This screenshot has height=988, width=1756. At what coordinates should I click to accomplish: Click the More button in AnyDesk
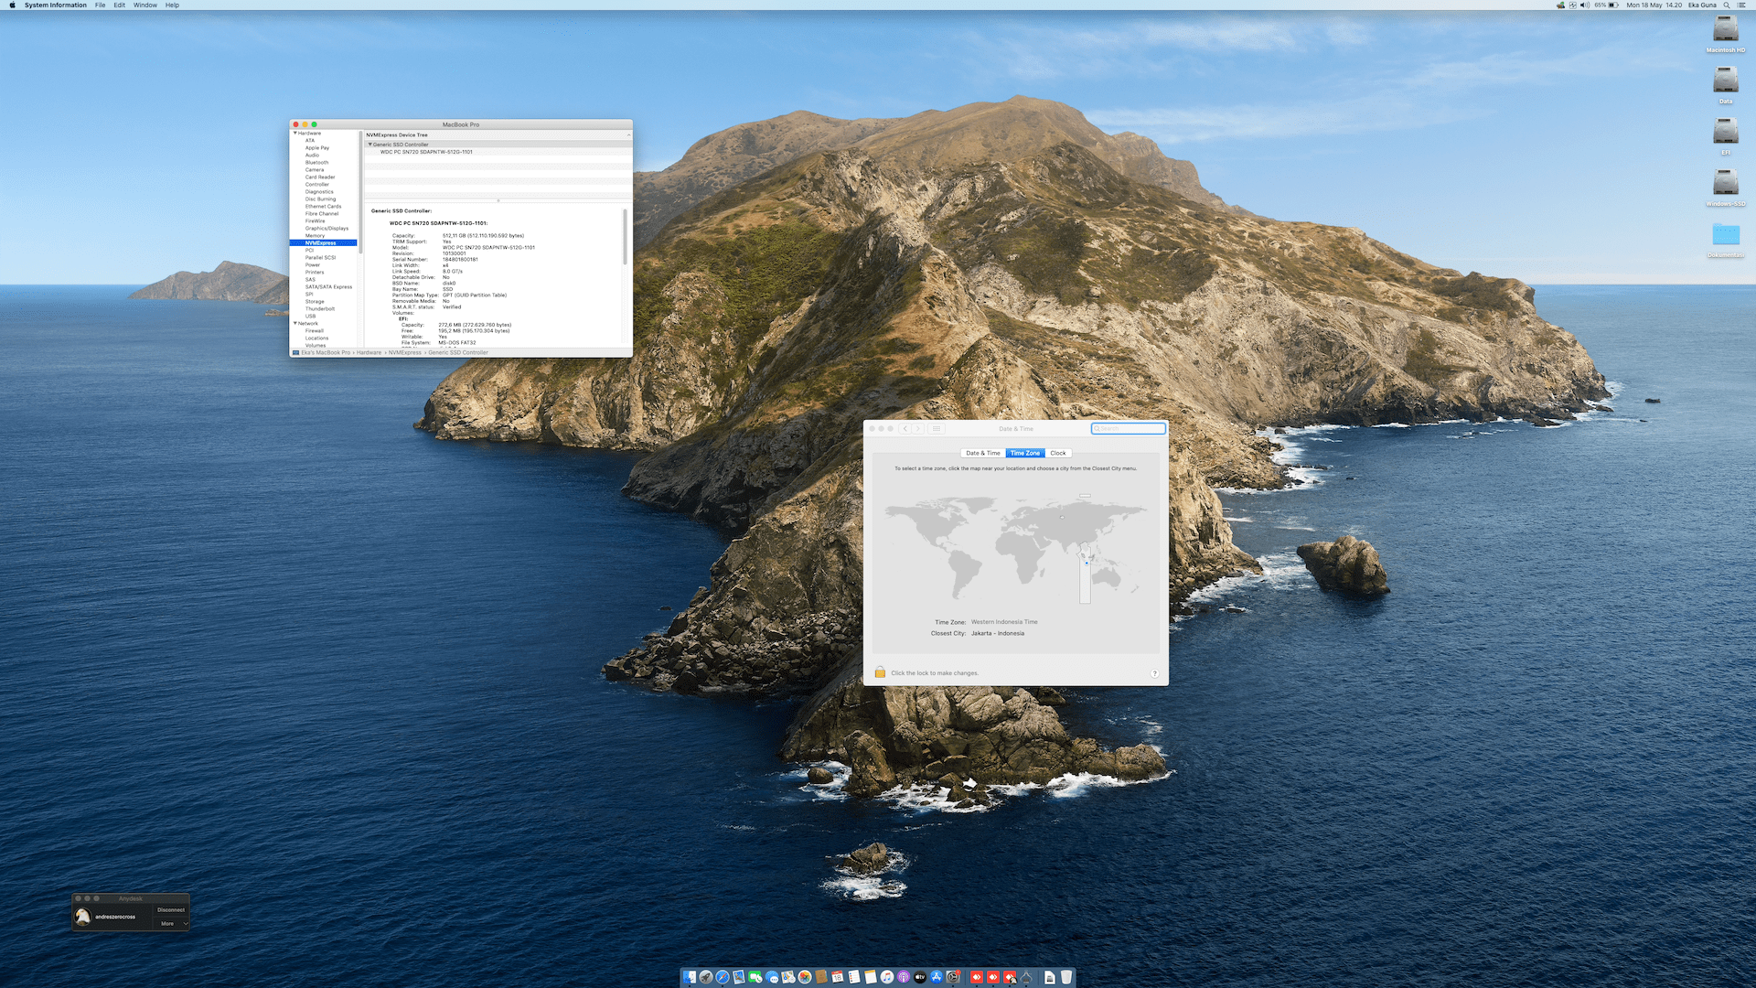167,924
